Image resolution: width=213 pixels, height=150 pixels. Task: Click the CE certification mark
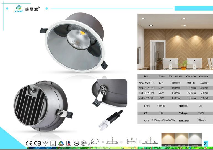29,143
